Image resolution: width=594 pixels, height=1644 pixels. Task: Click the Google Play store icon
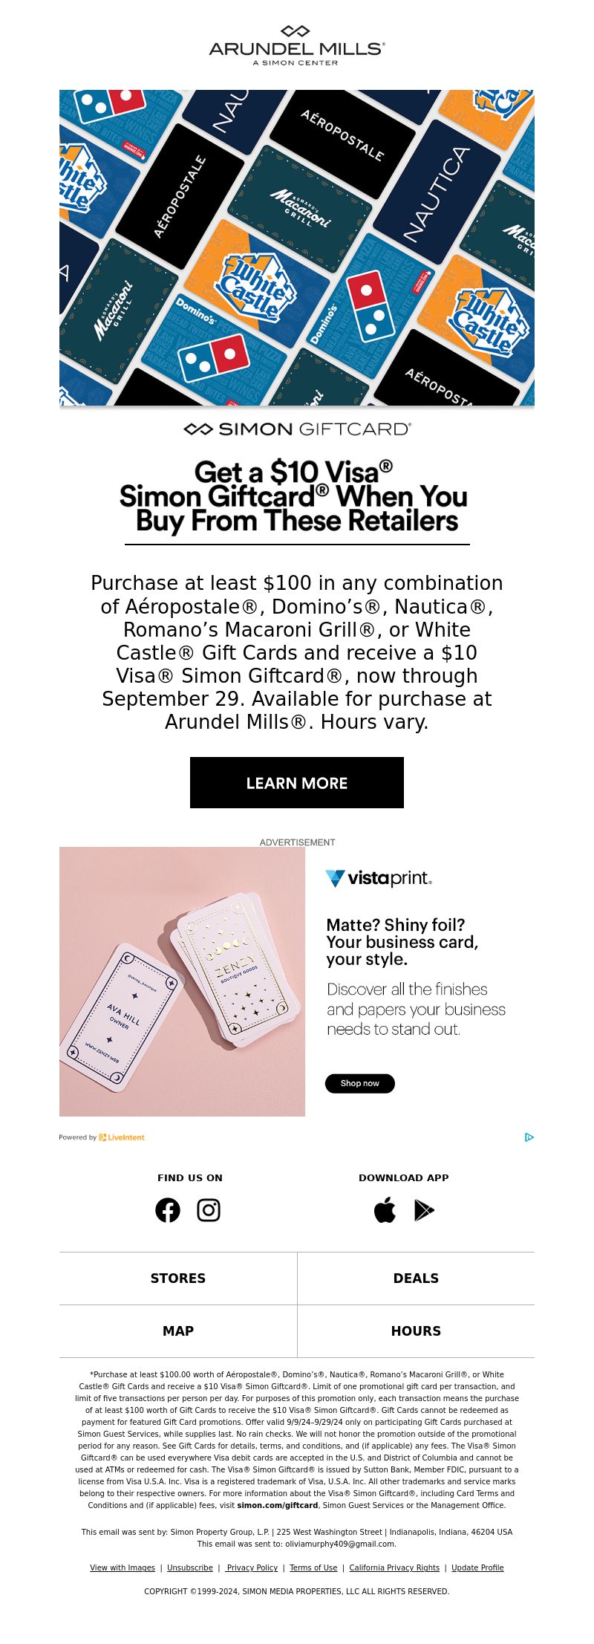click(x=424, y=1210)
